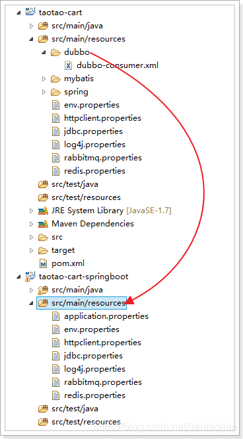The image size is (243, 439).
Task: Click the dubbo folder icon
Action: point(56,52)
